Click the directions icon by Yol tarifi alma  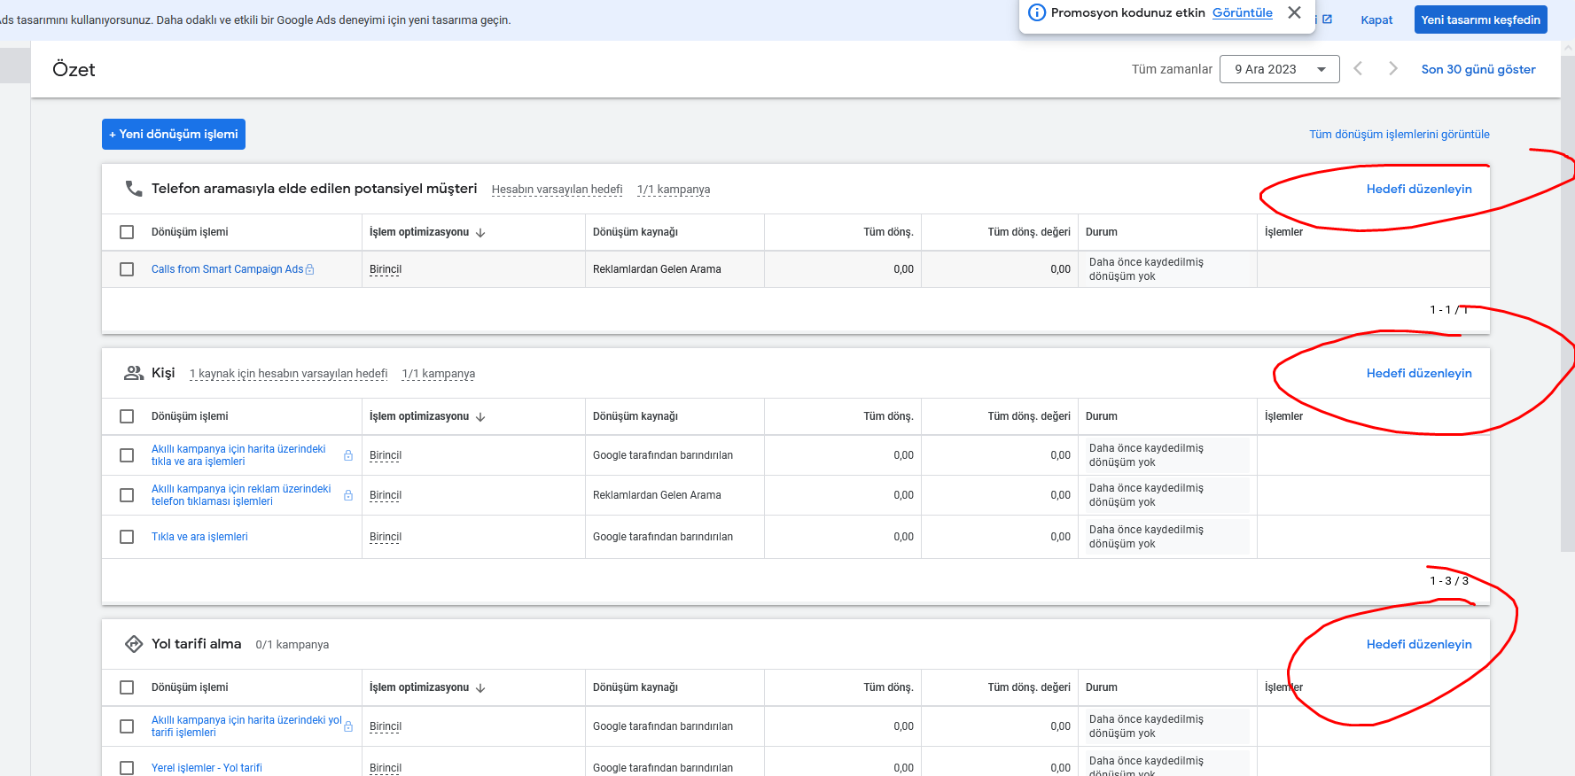(134, 644)
